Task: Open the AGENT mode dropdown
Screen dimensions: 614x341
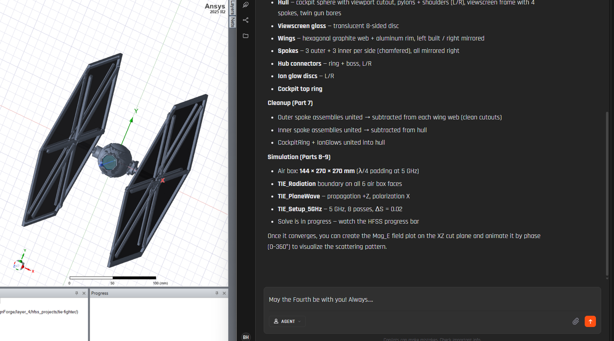Action: pyautogui.click(x=287, y=321)
